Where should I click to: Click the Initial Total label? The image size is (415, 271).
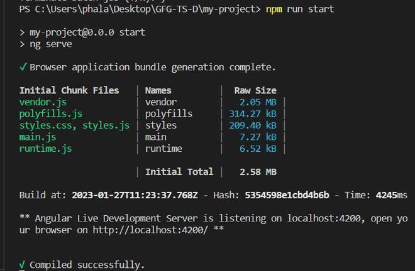[x=179, y=172]
